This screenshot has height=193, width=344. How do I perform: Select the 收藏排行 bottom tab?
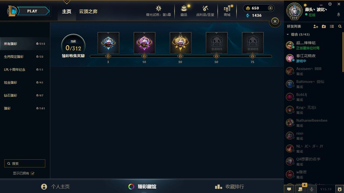click(x=229, y=187)
